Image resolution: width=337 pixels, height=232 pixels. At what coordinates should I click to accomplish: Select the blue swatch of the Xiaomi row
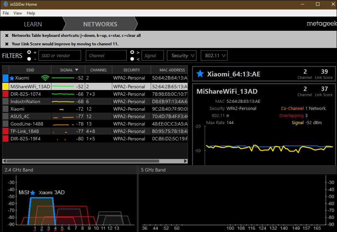tap(6, 78)
